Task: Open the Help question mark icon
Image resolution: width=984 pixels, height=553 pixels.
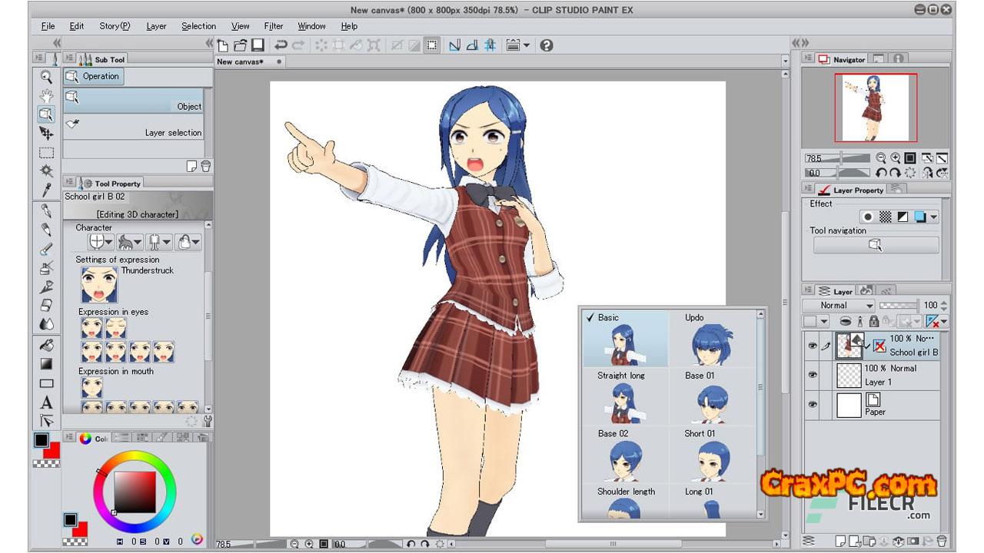Action: (547, 46)
